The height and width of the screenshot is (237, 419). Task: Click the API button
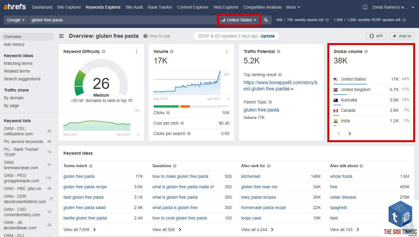point(376,36)
